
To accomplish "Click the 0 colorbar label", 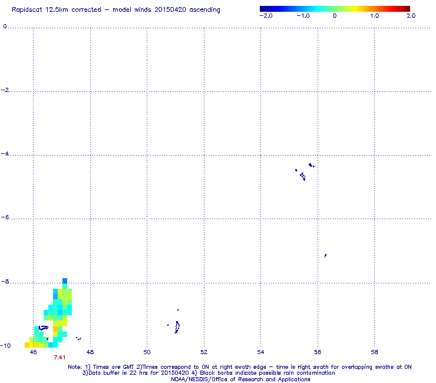I will pos(335,16).
